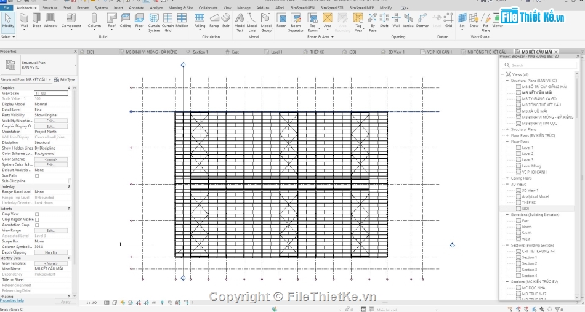
Task: Choose the Tag Room tool
Action: click(313, 23)
